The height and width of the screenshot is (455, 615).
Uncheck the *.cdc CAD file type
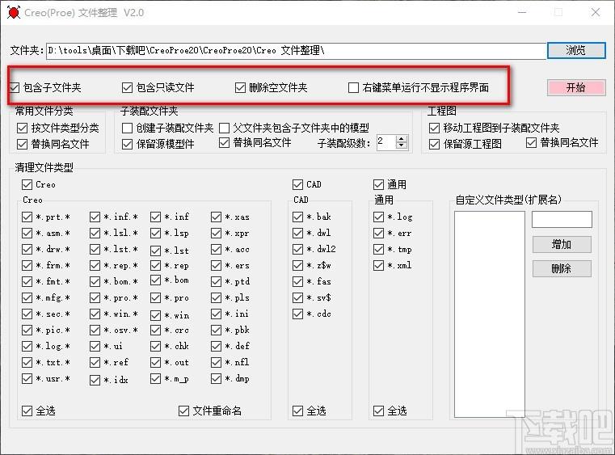(297, 314)
